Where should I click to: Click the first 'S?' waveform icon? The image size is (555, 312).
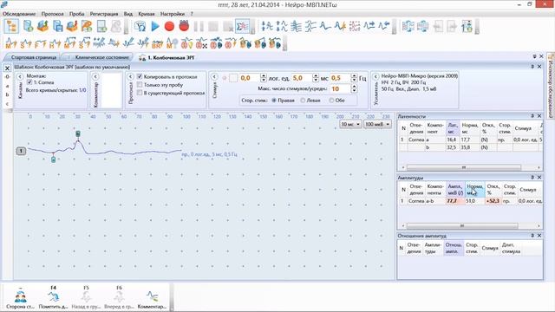click(x=26, y=43)
